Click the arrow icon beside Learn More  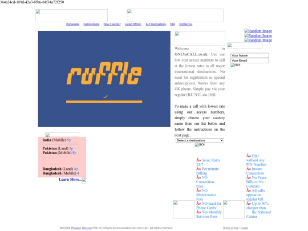click(x=84, y=180)
